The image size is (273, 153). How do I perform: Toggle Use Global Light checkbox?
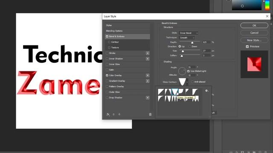point(189,71)
